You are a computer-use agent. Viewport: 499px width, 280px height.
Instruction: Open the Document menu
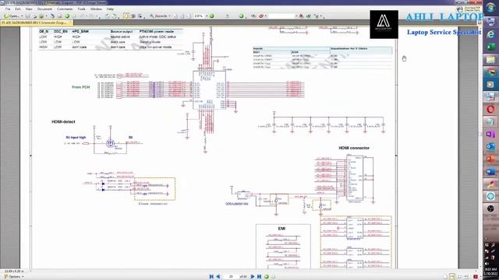44,9
